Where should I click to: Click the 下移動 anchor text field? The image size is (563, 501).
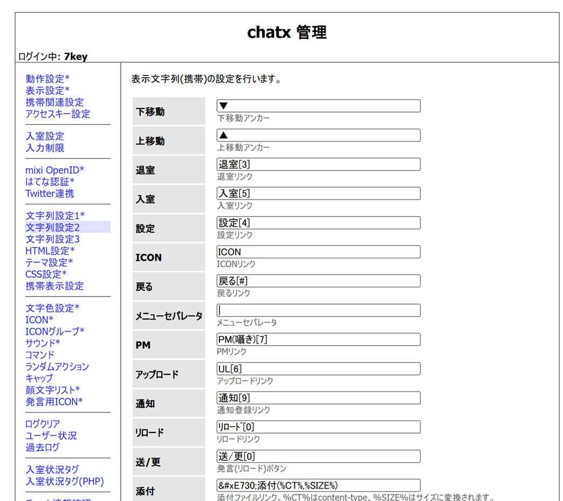tap(318, 106)
